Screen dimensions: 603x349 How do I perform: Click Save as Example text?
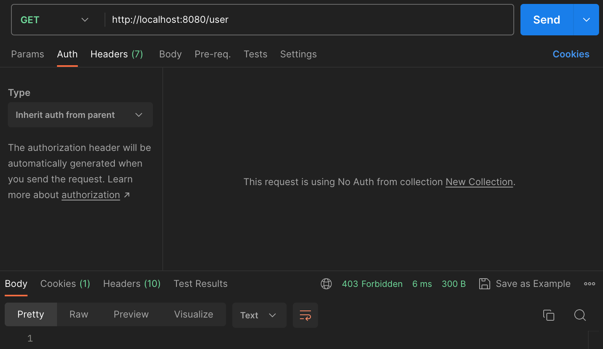click(533, 284)
